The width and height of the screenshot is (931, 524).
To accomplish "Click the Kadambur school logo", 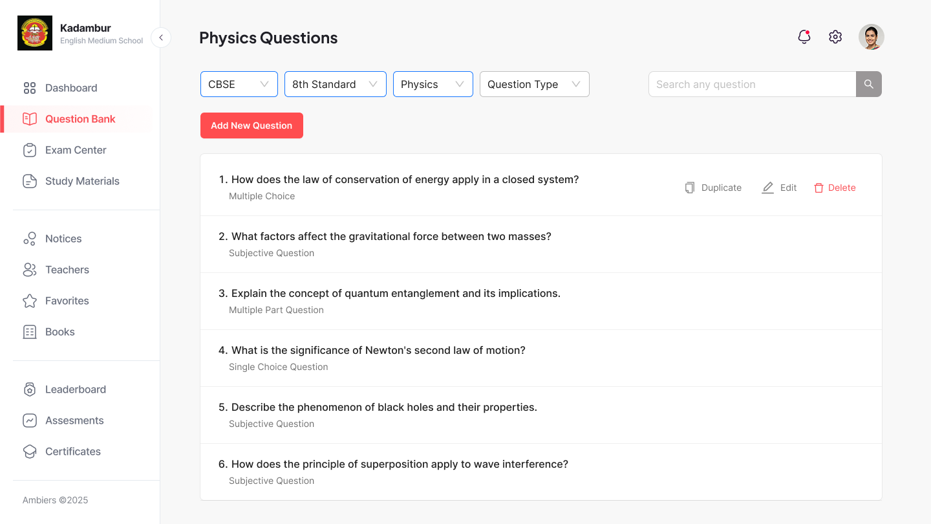I will click(x=35, y=34).
